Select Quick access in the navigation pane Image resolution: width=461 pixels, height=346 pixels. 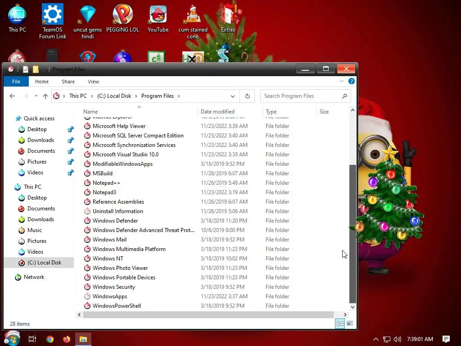click(x=39, y=118)
